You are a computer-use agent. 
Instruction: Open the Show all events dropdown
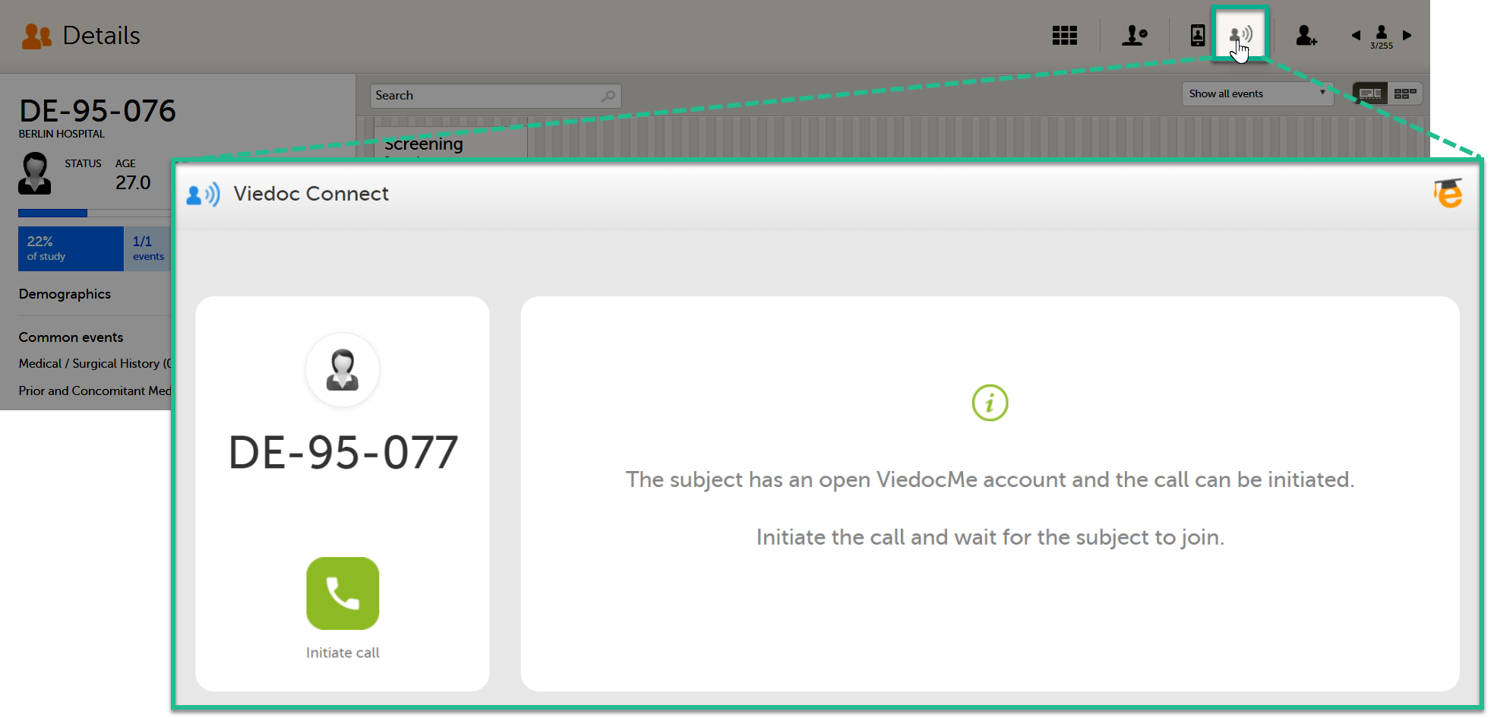coord(1257,93)
